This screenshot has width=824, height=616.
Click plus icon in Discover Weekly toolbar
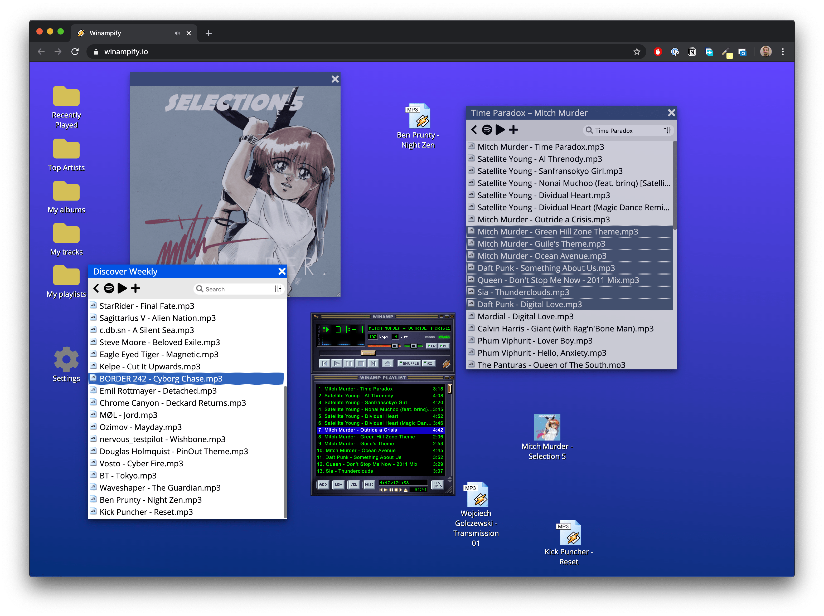coord(136,288)
